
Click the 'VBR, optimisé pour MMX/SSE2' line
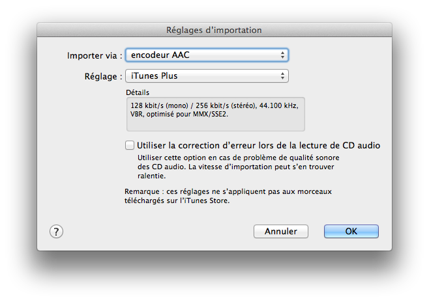tap(179, 115)
